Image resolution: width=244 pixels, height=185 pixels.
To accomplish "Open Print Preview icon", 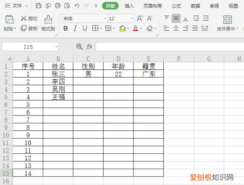I will tap(67, 6).
